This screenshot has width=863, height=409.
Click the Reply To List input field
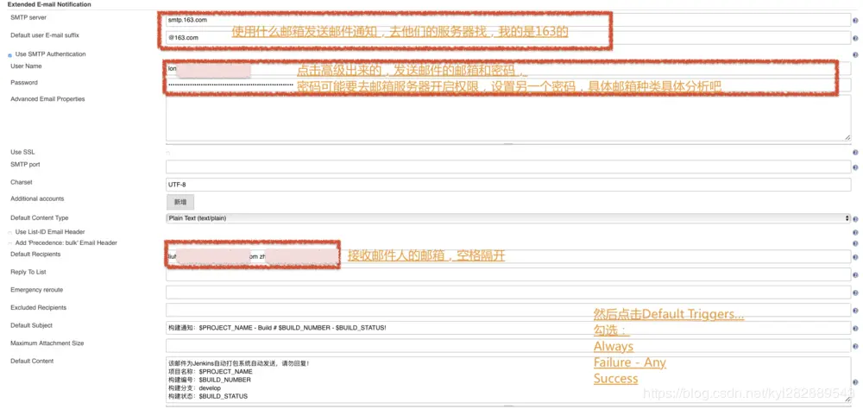click(x=508, y=274)
